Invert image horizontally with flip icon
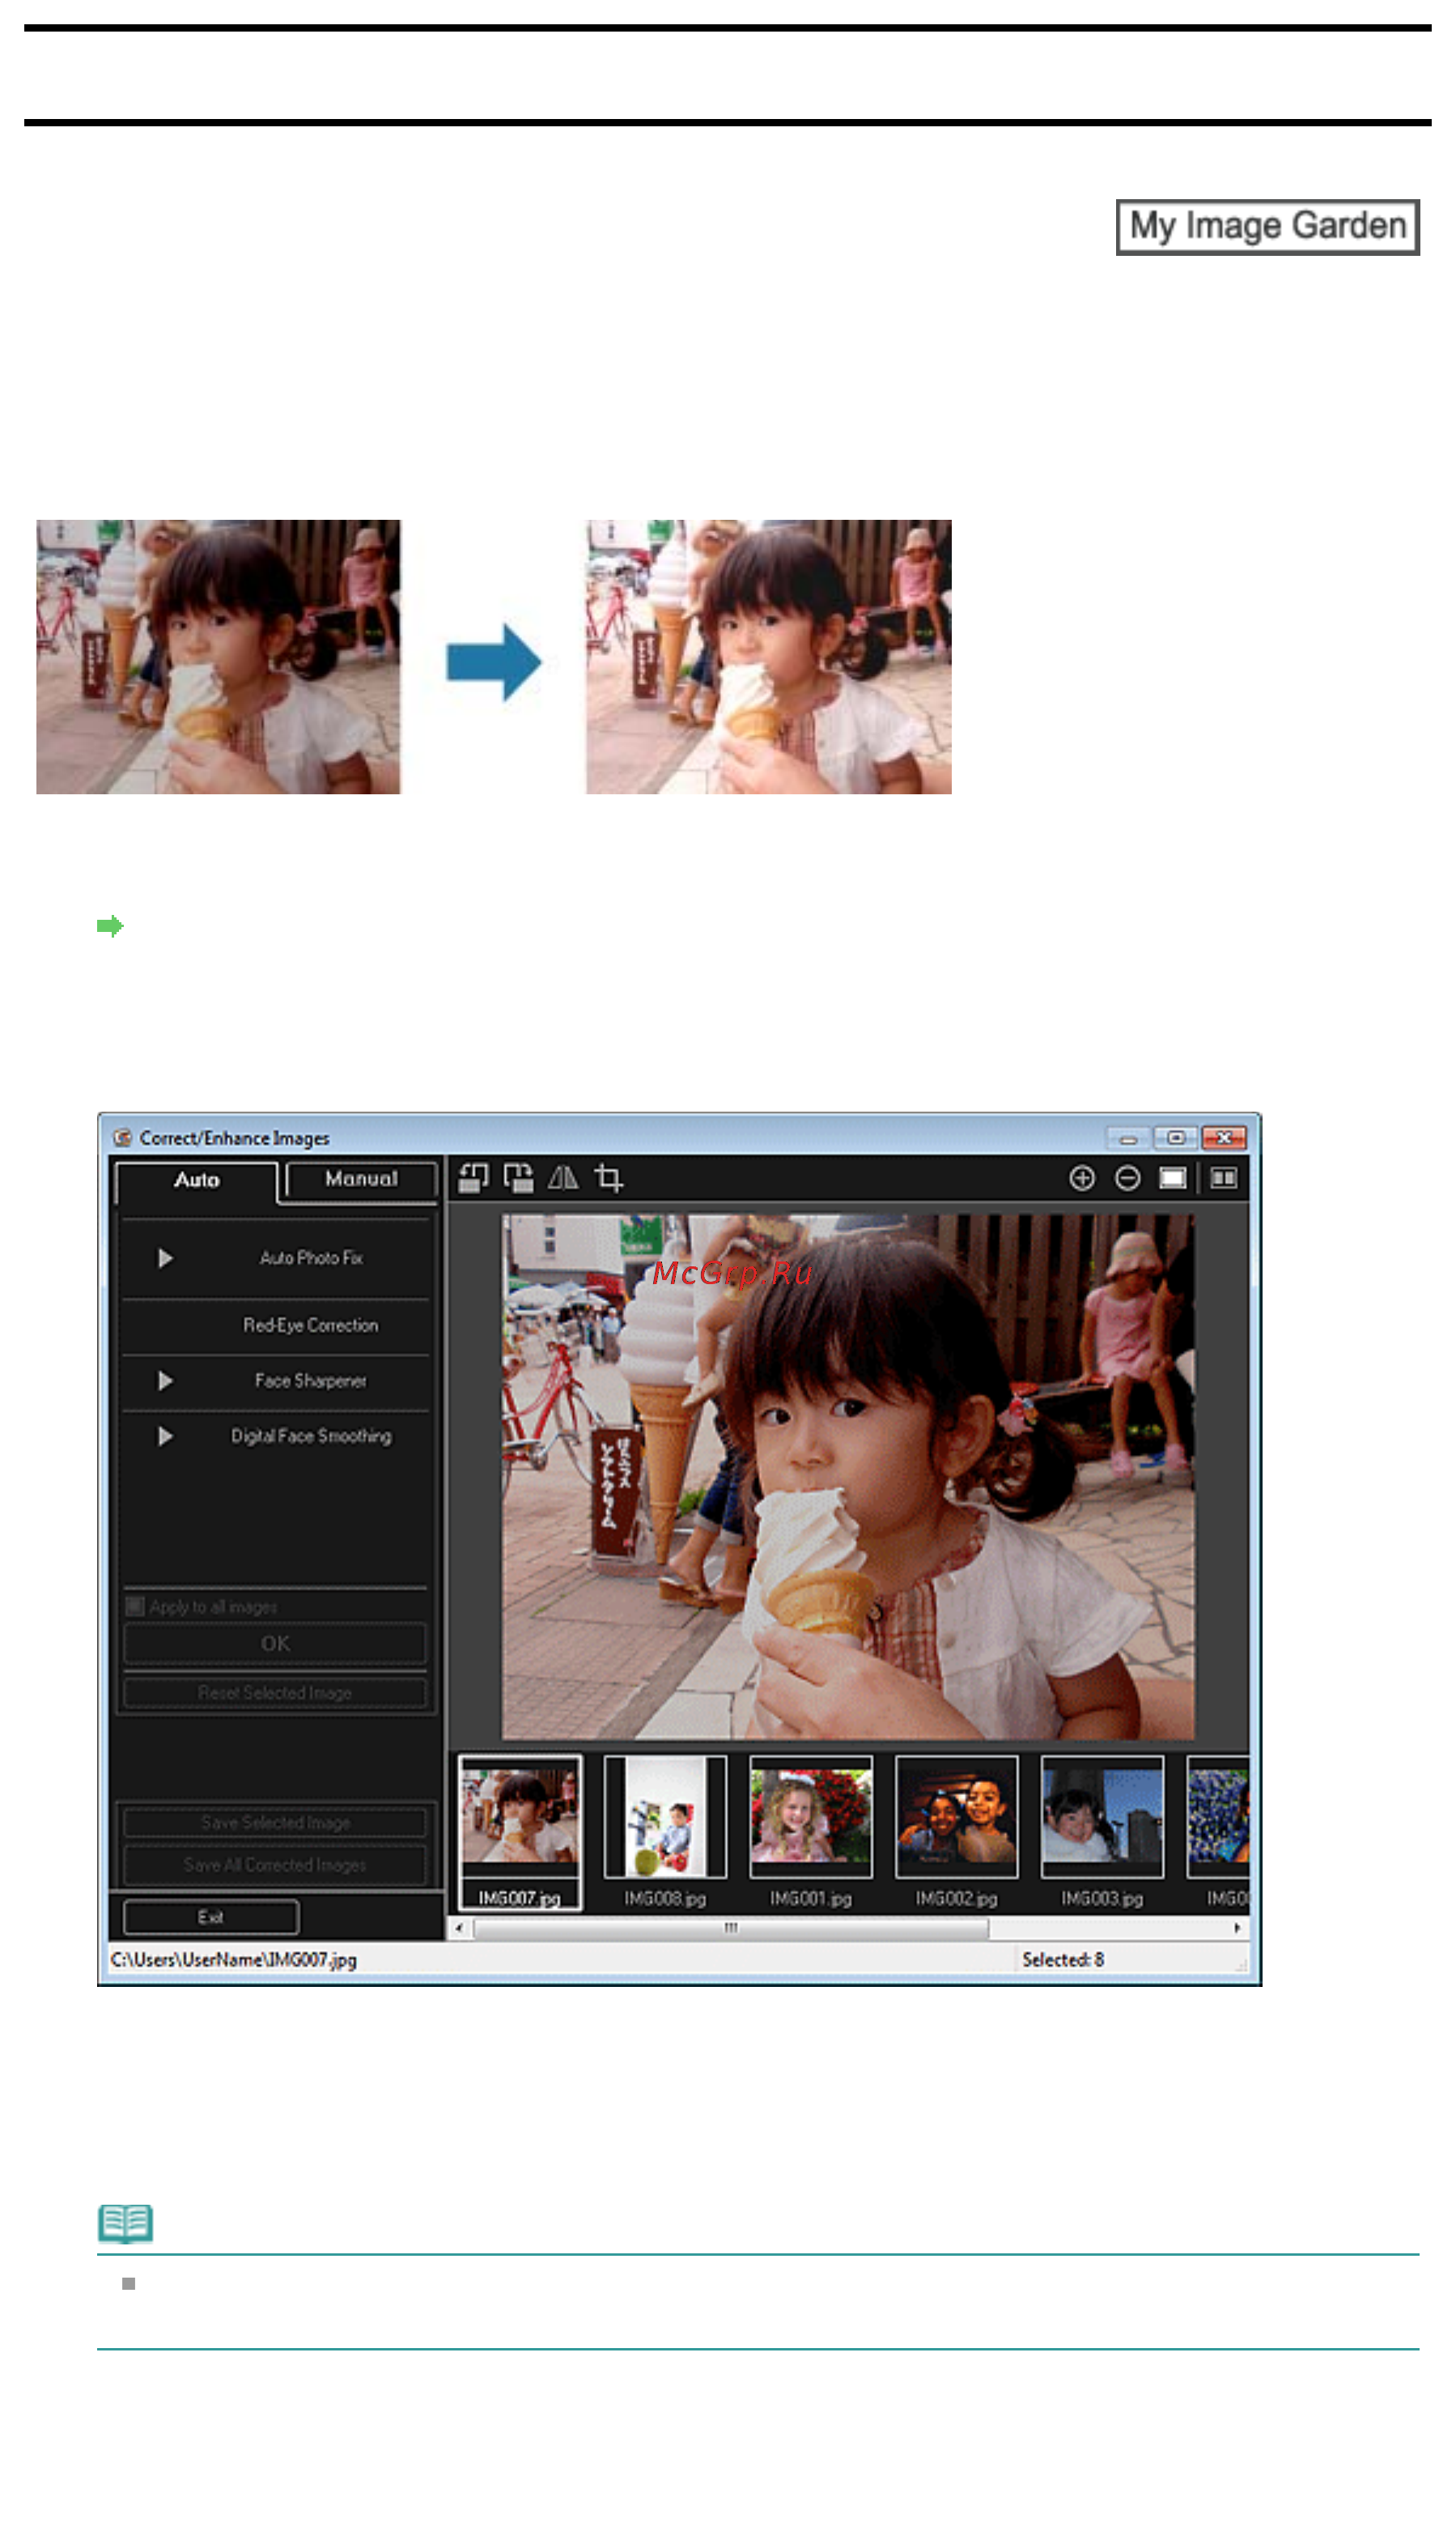The height and width of the screenshot is (2544, 1456). [x=563, y=1178]
